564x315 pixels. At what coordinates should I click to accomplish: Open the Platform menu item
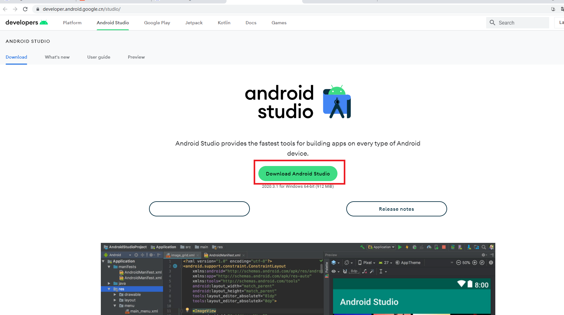point(72,23)
